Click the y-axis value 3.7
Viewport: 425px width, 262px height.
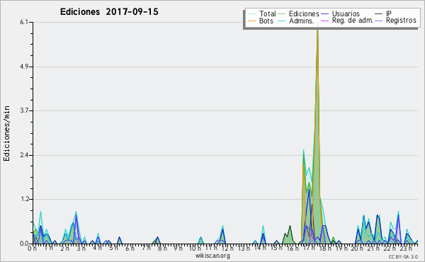(24, 110)
